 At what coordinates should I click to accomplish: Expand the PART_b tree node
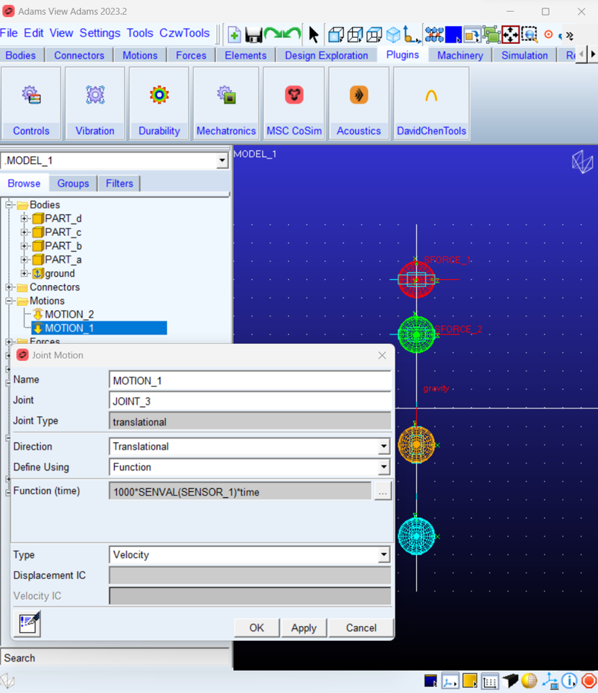[x=25, y=246]
